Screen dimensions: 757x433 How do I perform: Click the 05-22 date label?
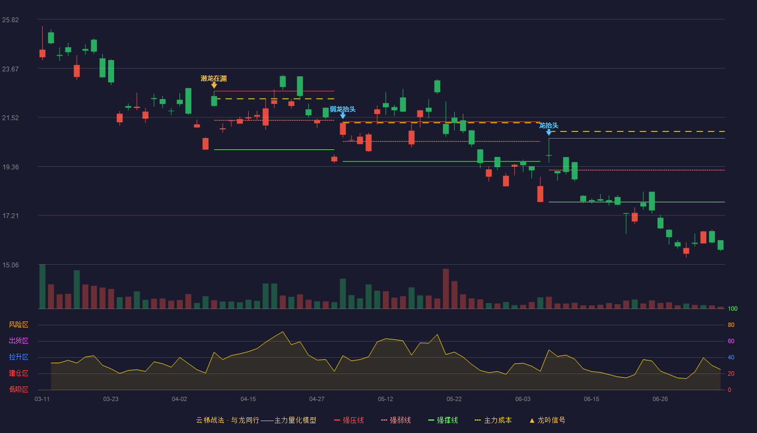[x=454, y=399]
